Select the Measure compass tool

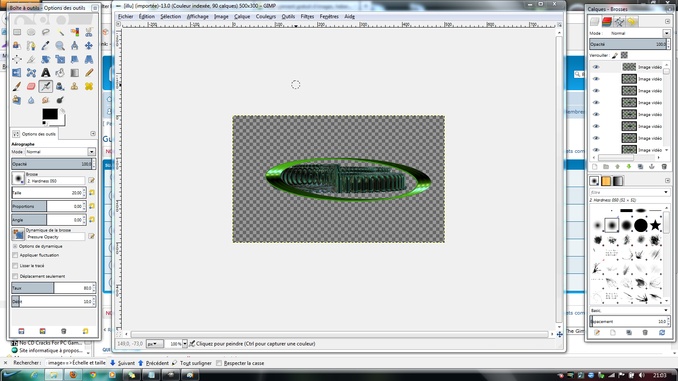click(75, 46)
